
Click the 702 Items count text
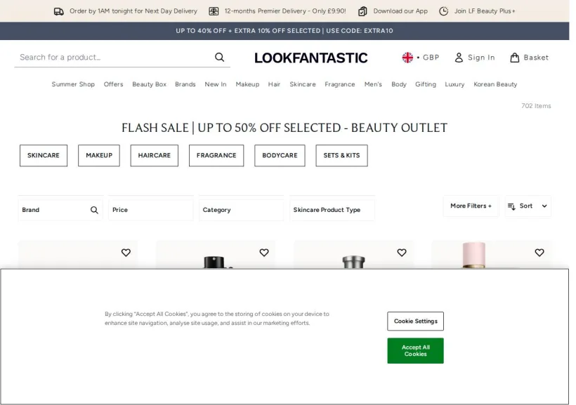pyautogui.click(x=536, y=106)
